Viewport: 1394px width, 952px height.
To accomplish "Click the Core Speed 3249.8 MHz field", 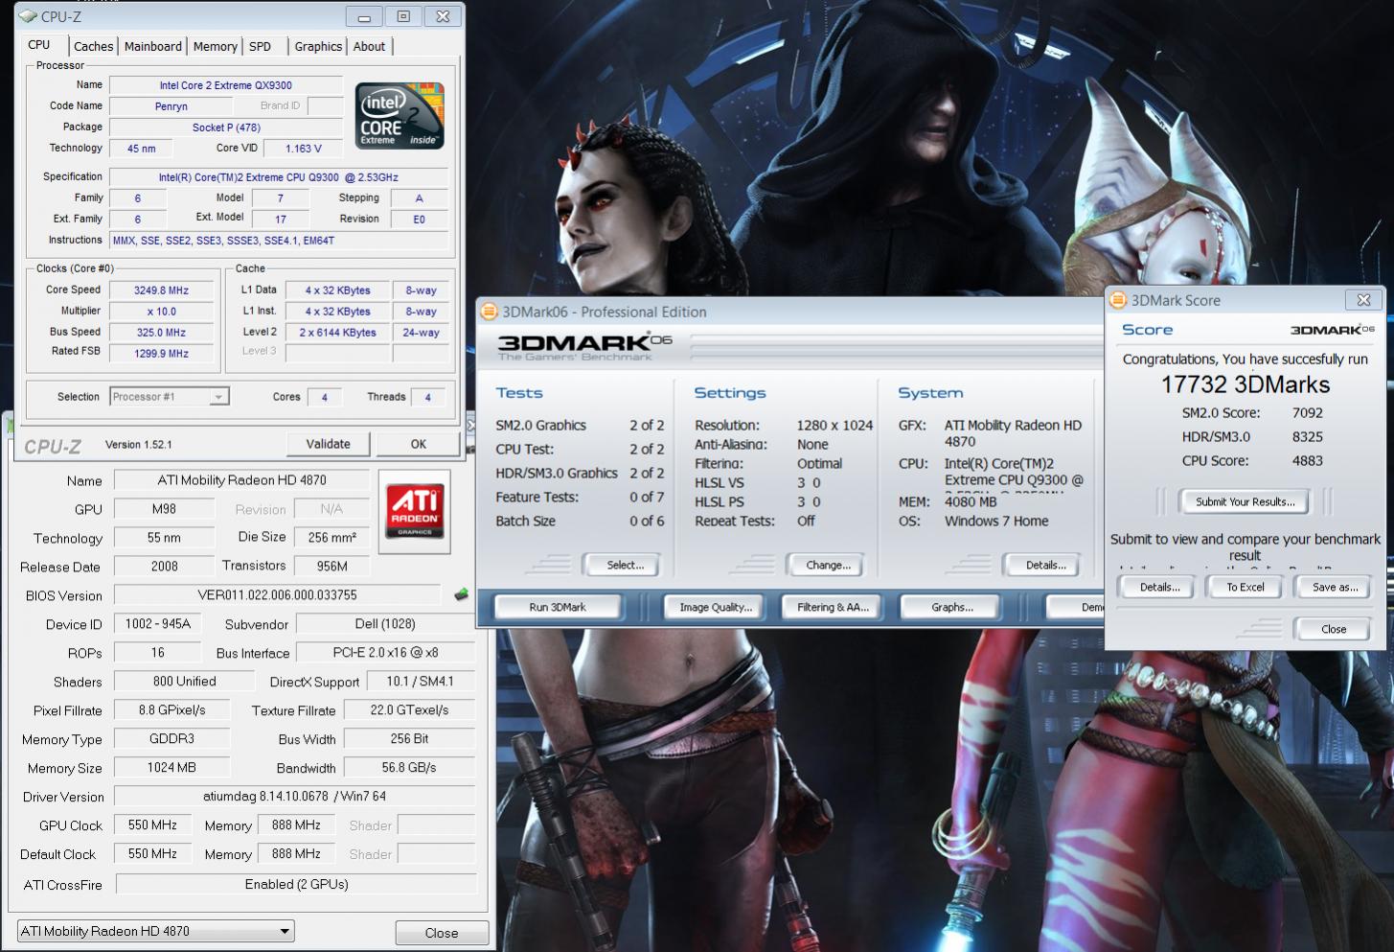I will click(x=161, y=290).
